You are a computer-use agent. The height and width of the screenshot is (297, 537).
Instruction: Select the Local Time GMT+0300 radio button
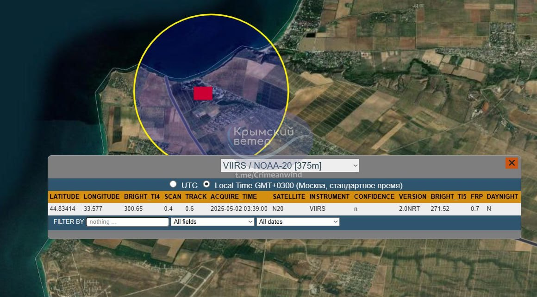coord(207,184)
